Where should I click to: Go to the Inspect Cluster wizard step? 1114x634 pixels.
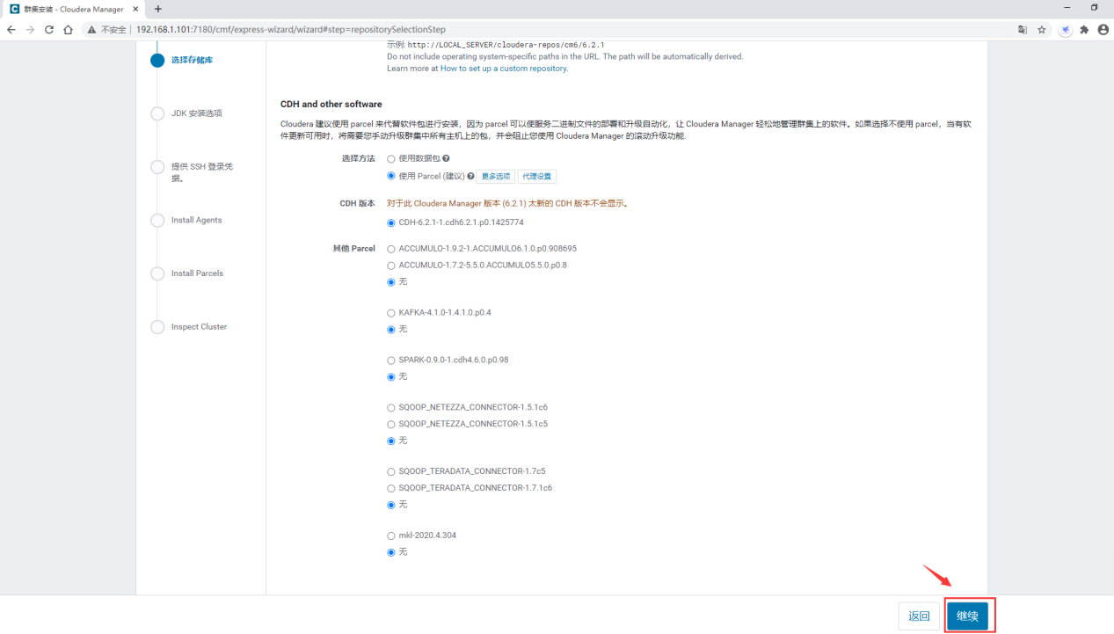[200, 327]
